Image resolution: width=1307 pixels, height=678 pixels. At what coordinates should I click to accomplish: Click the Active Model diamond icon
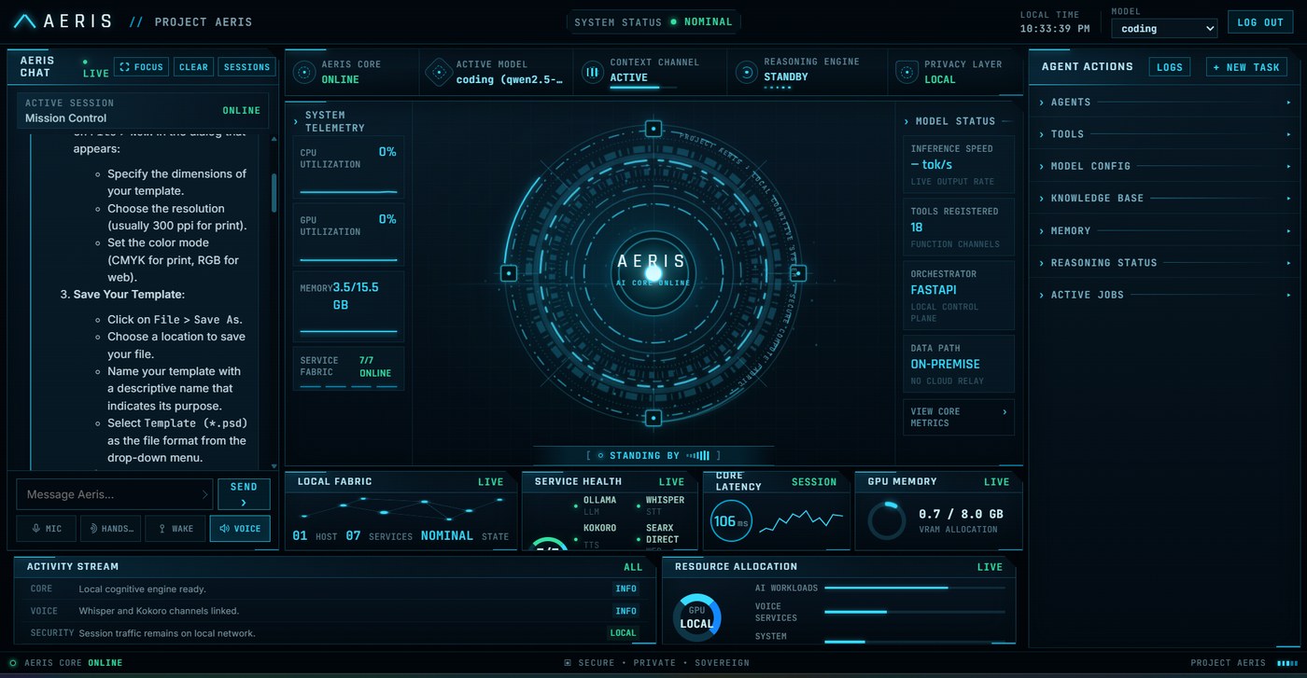(438, 72)
